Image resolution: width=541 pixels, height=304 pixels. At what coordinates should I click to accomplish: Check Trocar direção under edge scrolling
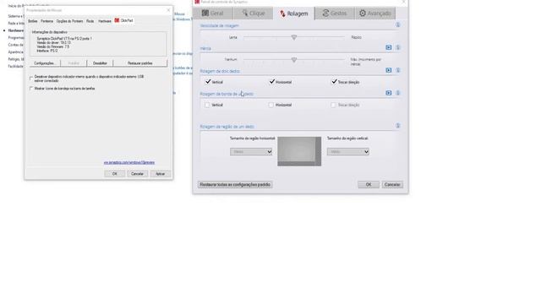tap(333, 105)
